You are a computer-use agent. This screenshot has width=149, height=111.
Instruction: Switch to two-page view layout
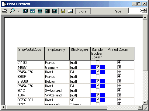(33, 11)
